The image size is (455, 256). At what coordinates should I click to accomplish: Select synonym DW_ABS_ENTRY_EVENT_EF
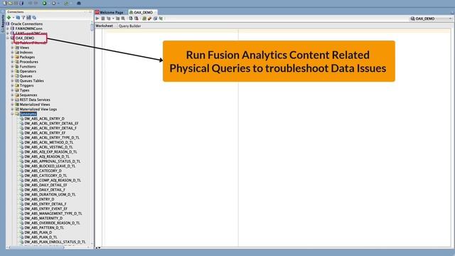point(45,208)
